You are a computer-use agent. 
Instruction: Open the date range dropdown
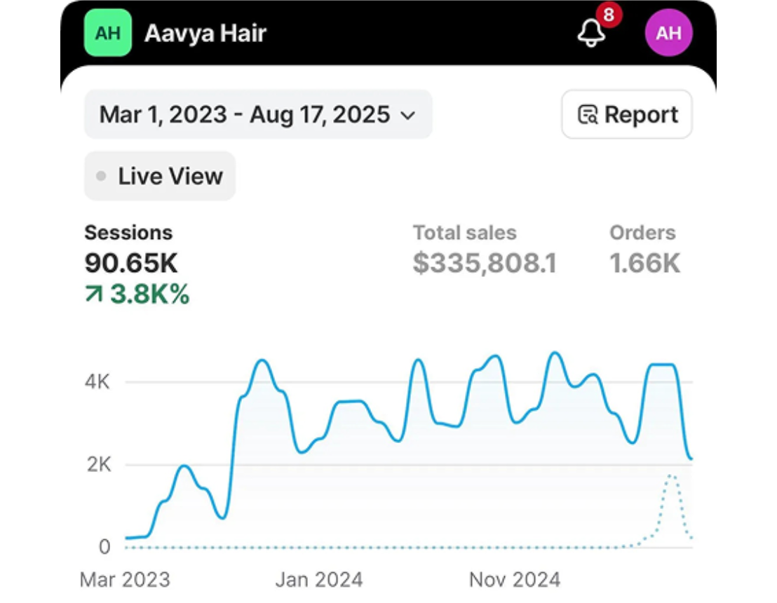258,114
